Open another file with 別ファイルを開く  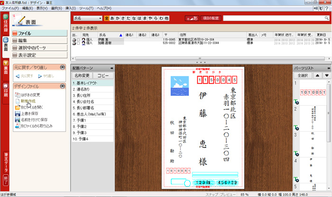coord(30,107)
